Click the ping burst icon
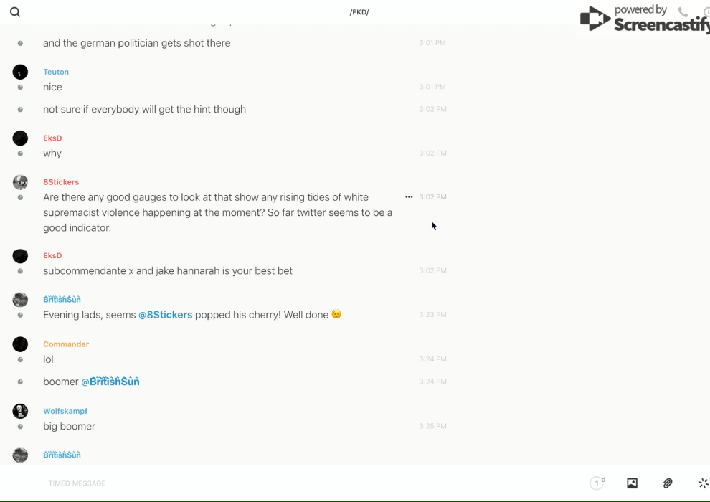The image size is (710, 502). [703, 483]
